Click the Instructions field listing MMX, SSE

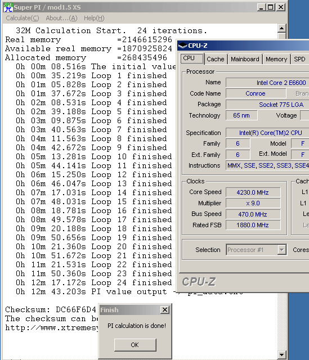[x=267, y=165]
